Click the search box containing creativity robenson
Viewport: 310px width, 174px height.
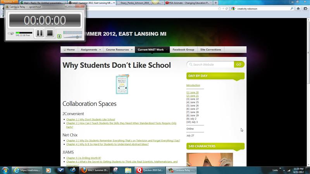[263, 9]
